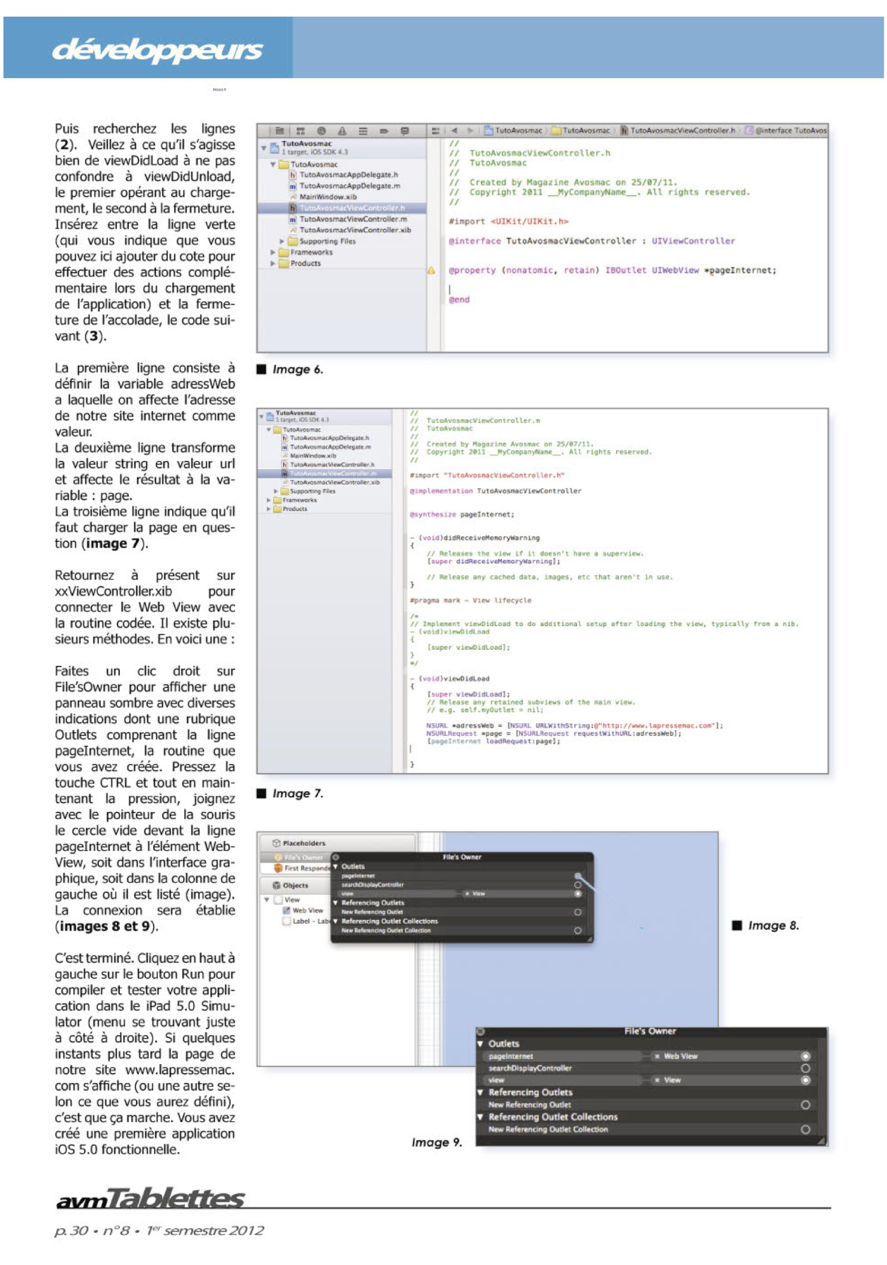Click the searchDisplayController outlet circle in Image 8
887x1265 pixels.
[578, 885]
